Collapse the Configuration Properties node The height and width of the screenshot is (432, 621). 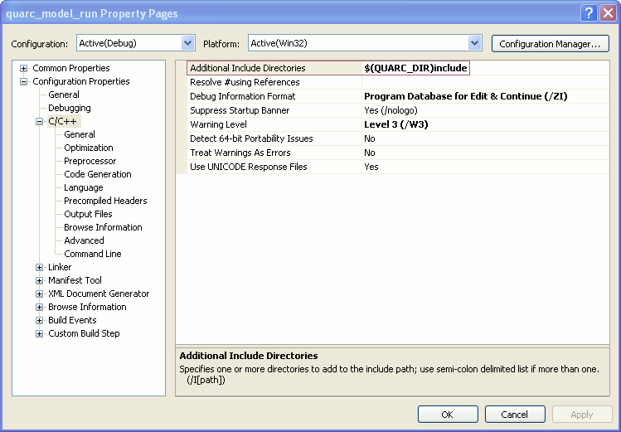(x=24, y=81)
